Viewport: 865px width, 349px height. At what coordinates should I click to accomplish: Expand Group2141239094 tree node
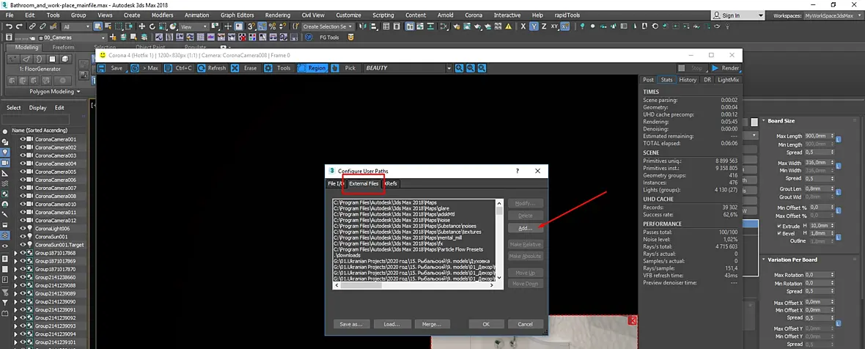(x=15, y=334)
